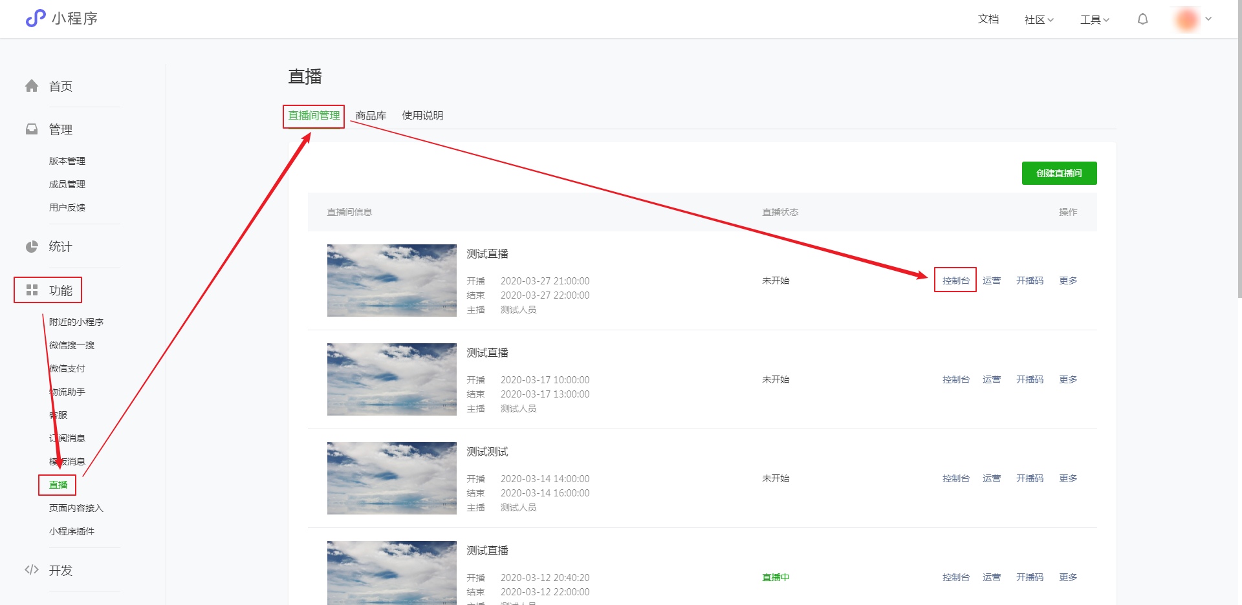Click the home icon in sidebar
Screen dimensions: 1242x605
coord(32,86)
